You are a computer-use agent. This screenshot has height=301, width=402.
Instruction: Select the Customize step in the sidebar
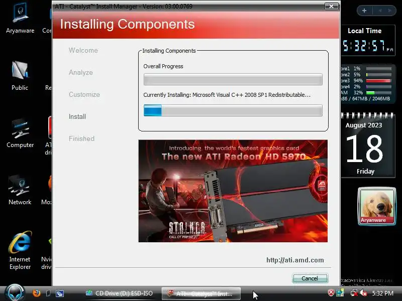[84, 94]
